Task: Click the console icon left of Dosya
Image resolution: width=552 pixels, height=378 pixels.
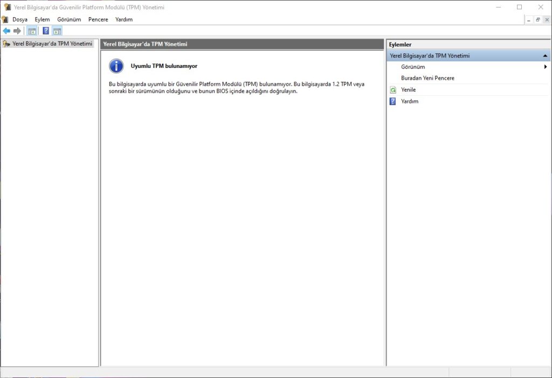Action: pyautogui.click(x=5, y=19)
